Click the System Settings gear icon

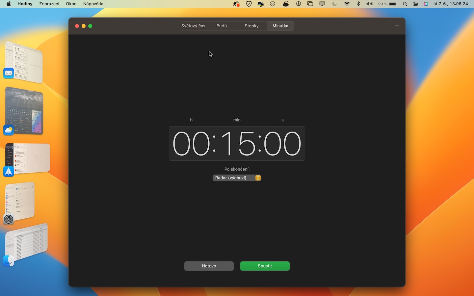coord(9,219)
